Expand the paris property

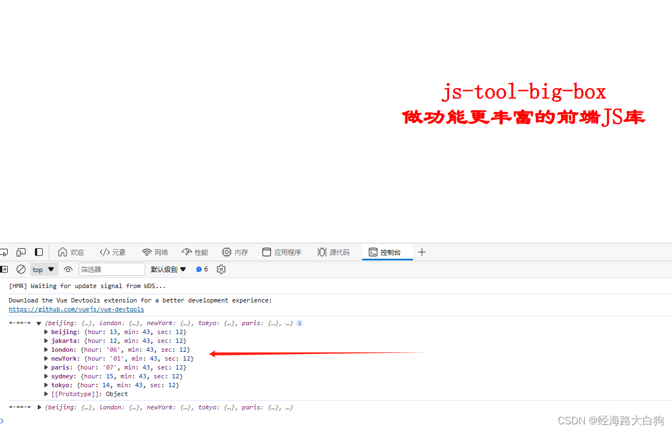tap(47, 367)
